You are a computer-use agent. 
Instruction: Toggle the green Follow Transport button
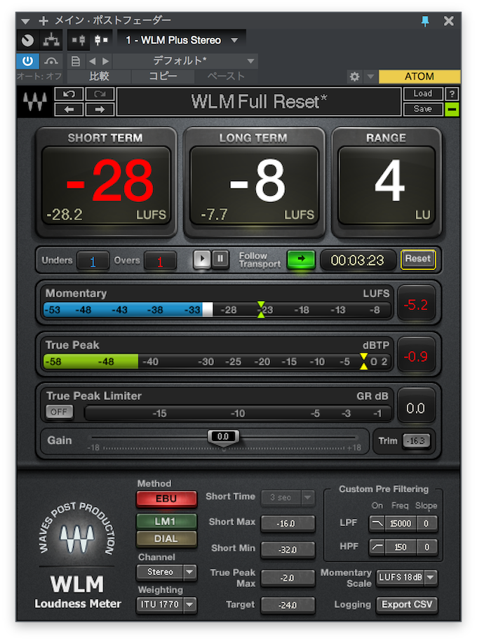[301, 259]
